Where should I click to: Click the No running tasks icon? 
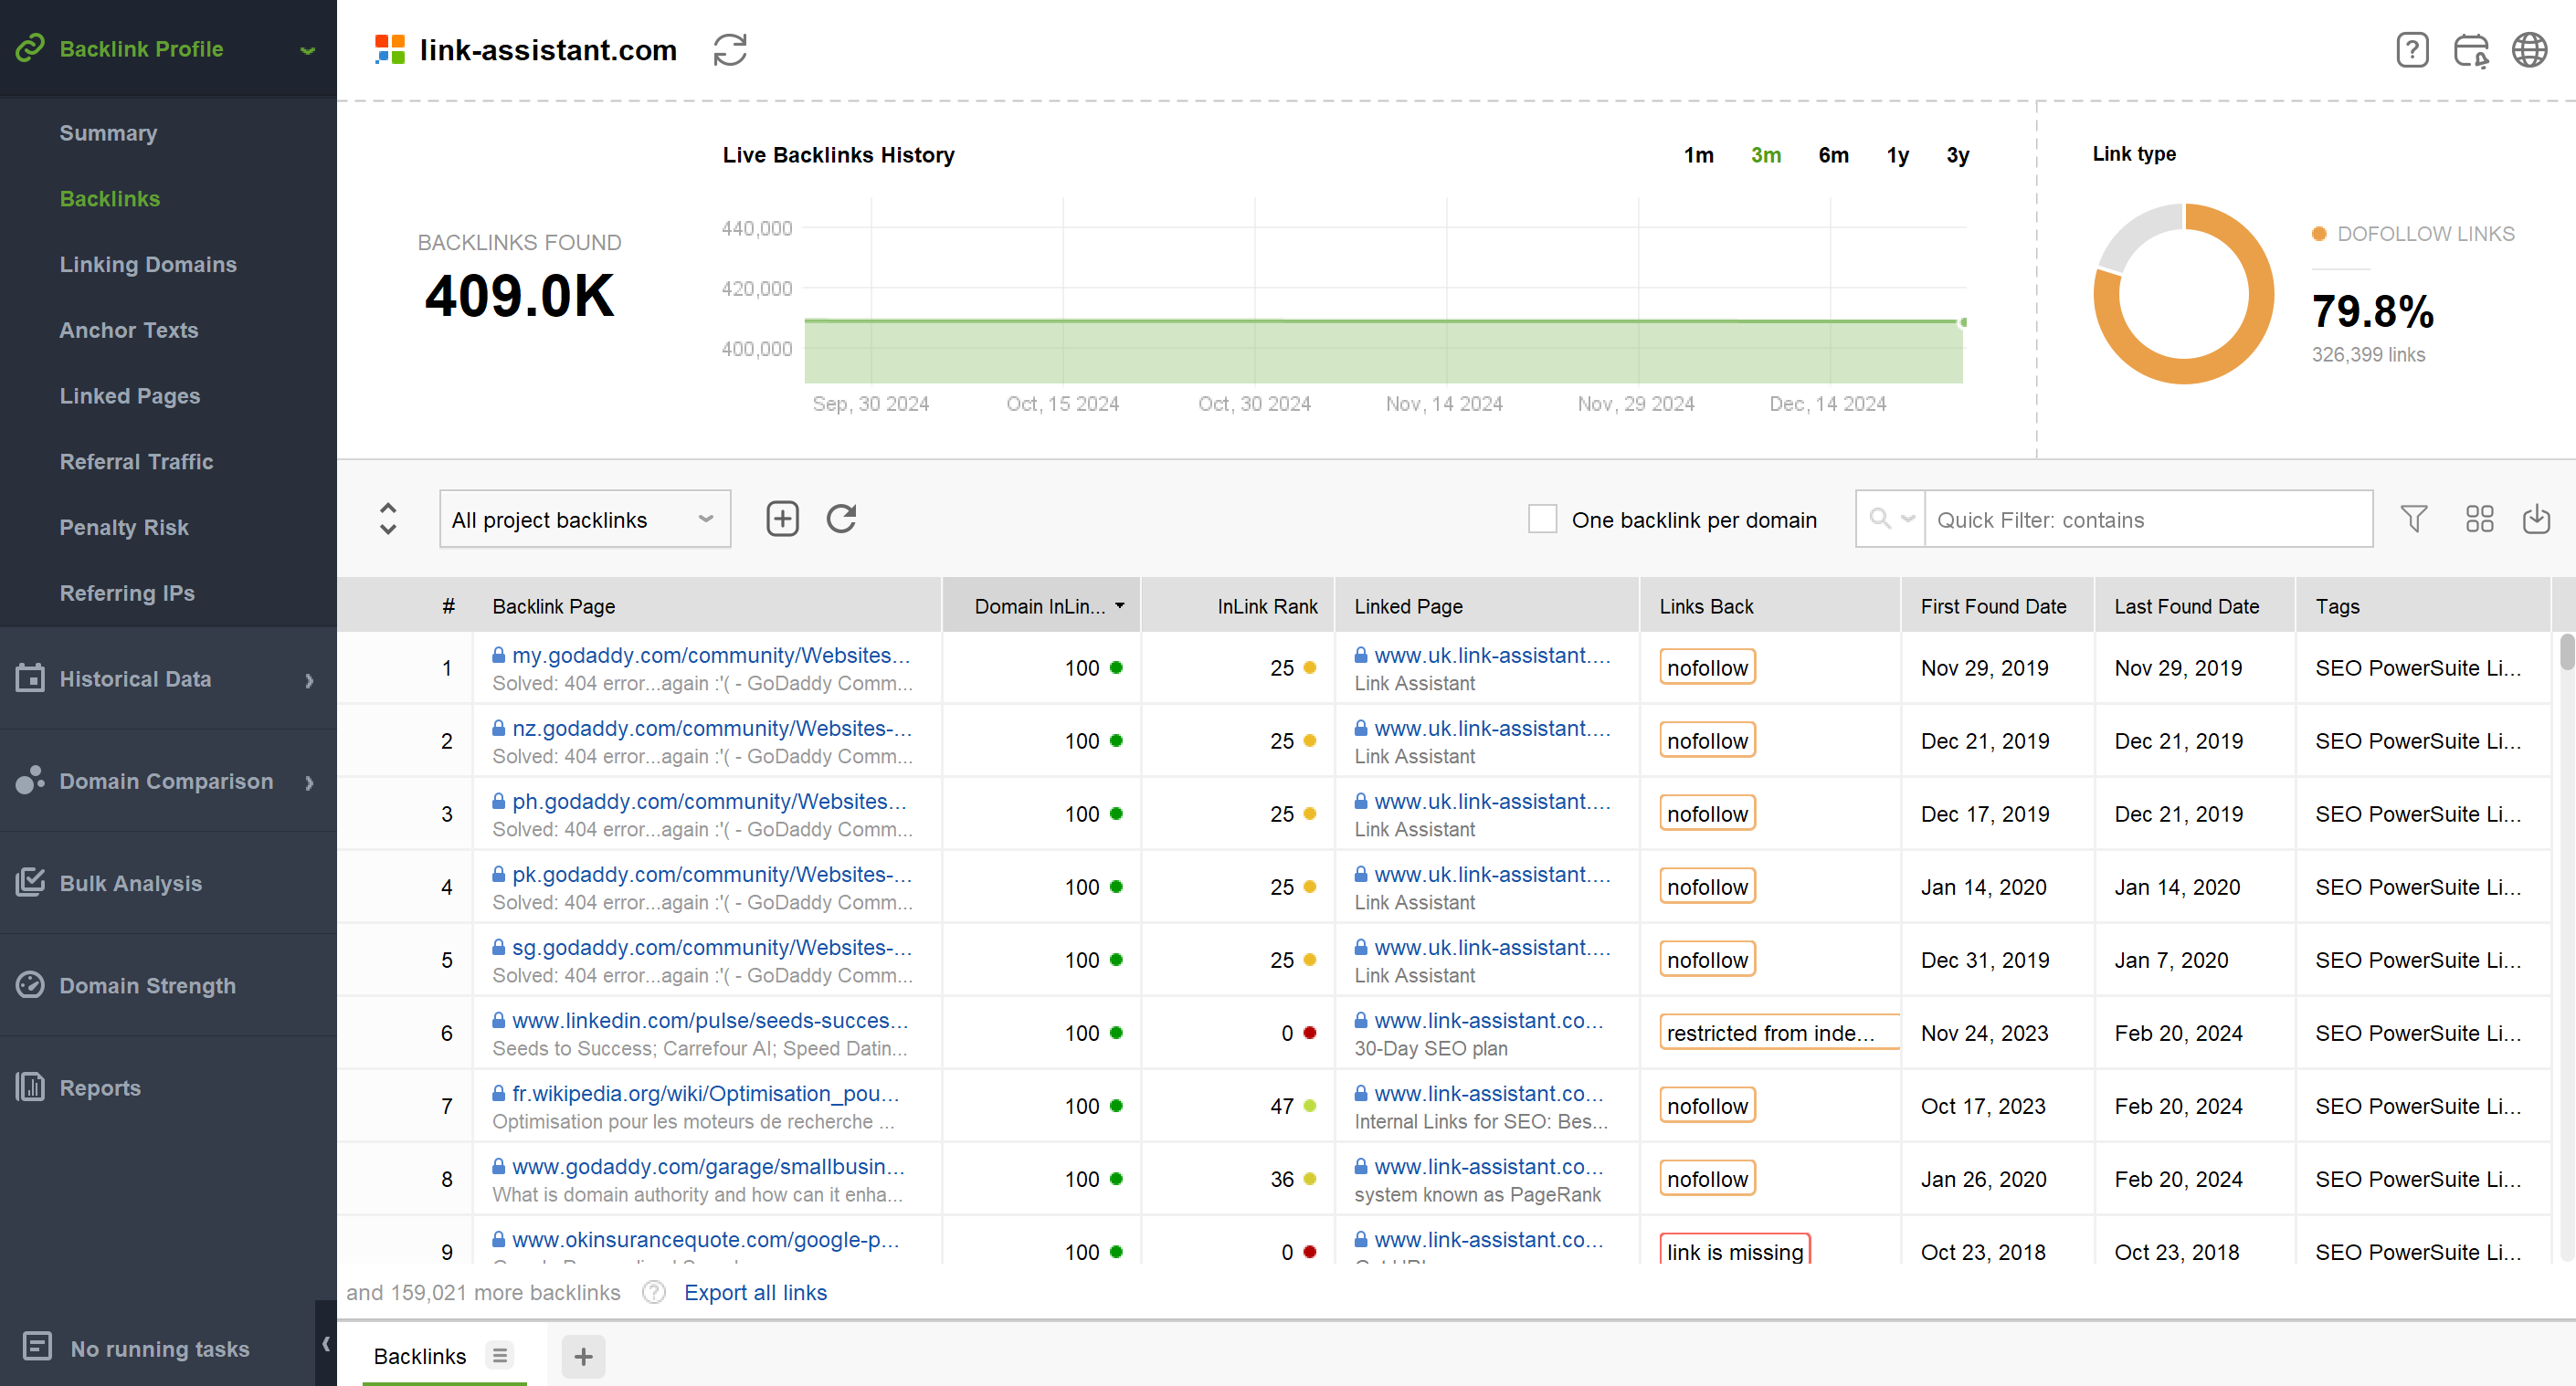(x=37, y=1347)
